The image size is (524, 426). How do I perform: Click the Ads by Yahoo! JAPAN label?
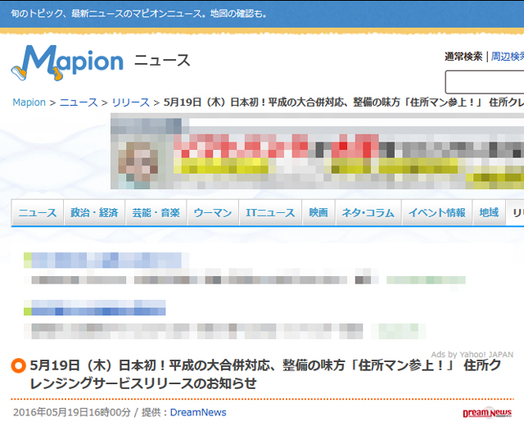472,355
